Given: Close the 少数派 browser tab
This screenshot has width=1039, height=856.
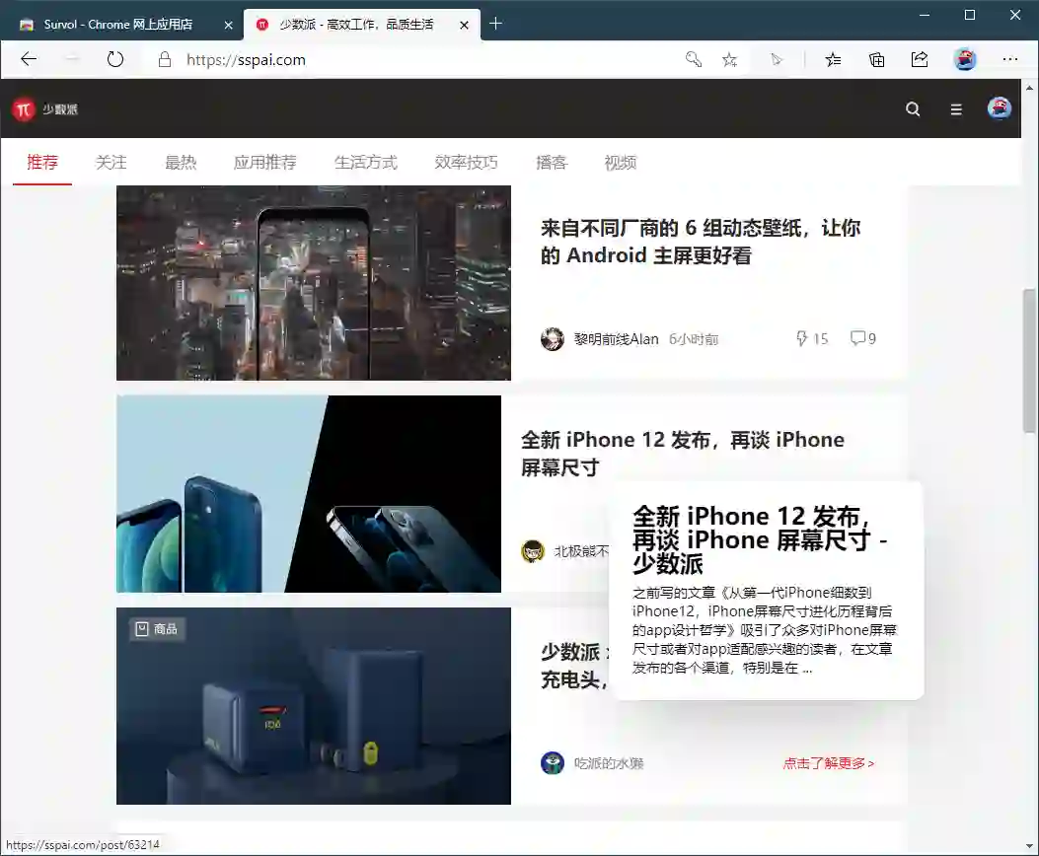Looking at the screenshot, I should coord(465,26).
